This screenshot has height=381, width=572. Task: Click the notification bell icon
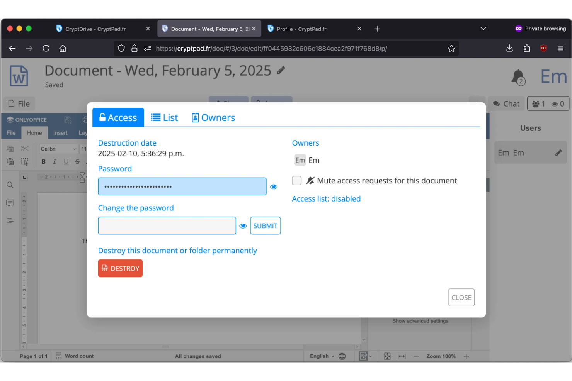(518, 77)
